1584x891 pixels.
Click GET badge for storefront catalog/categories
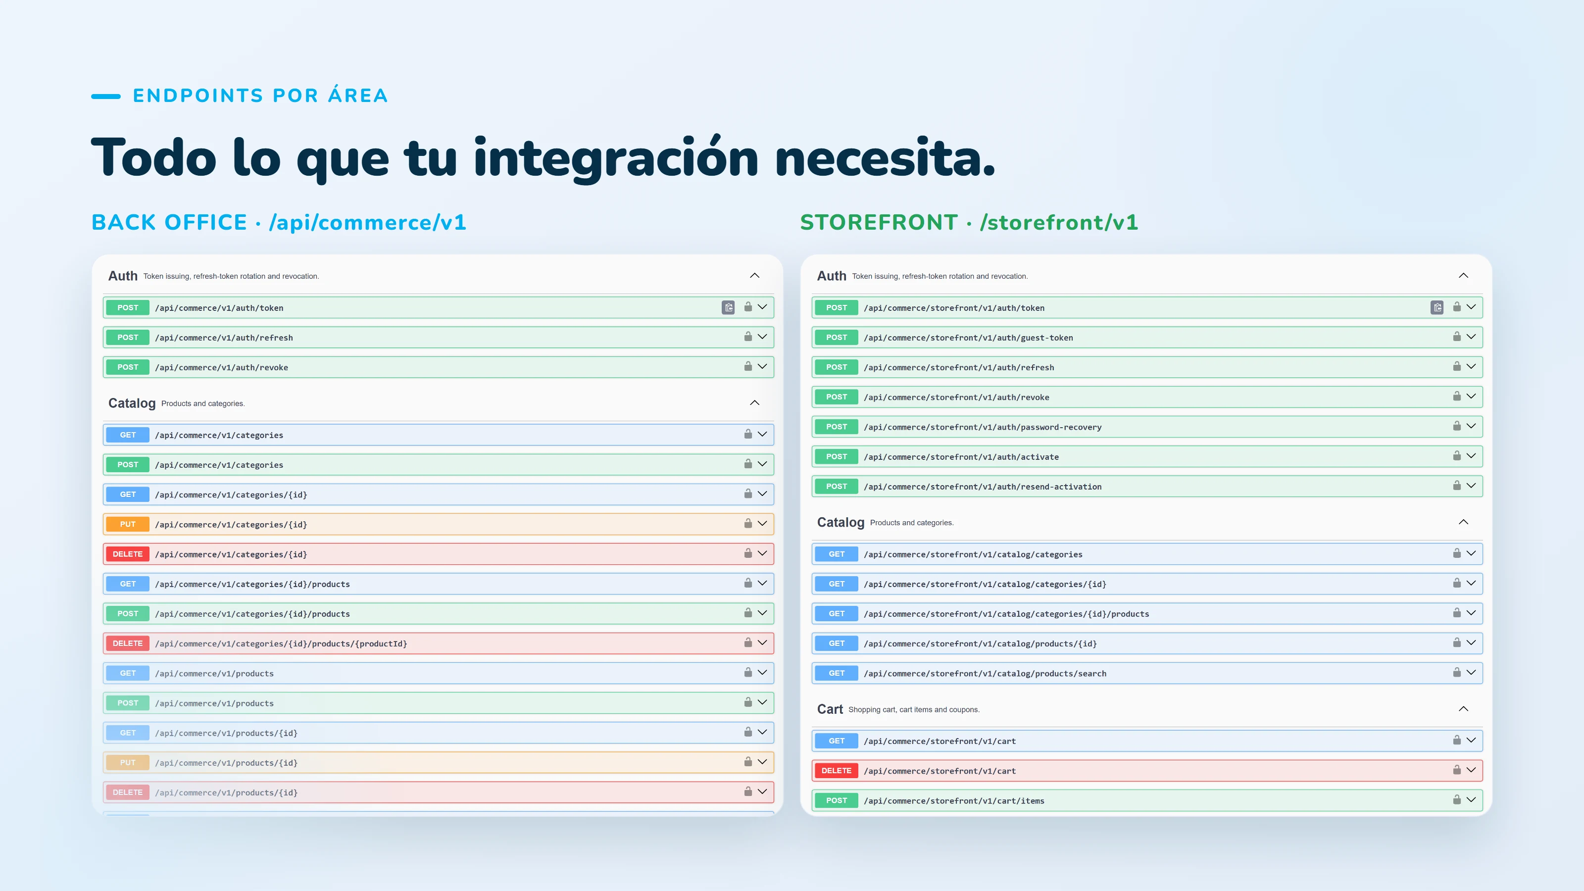836,554
